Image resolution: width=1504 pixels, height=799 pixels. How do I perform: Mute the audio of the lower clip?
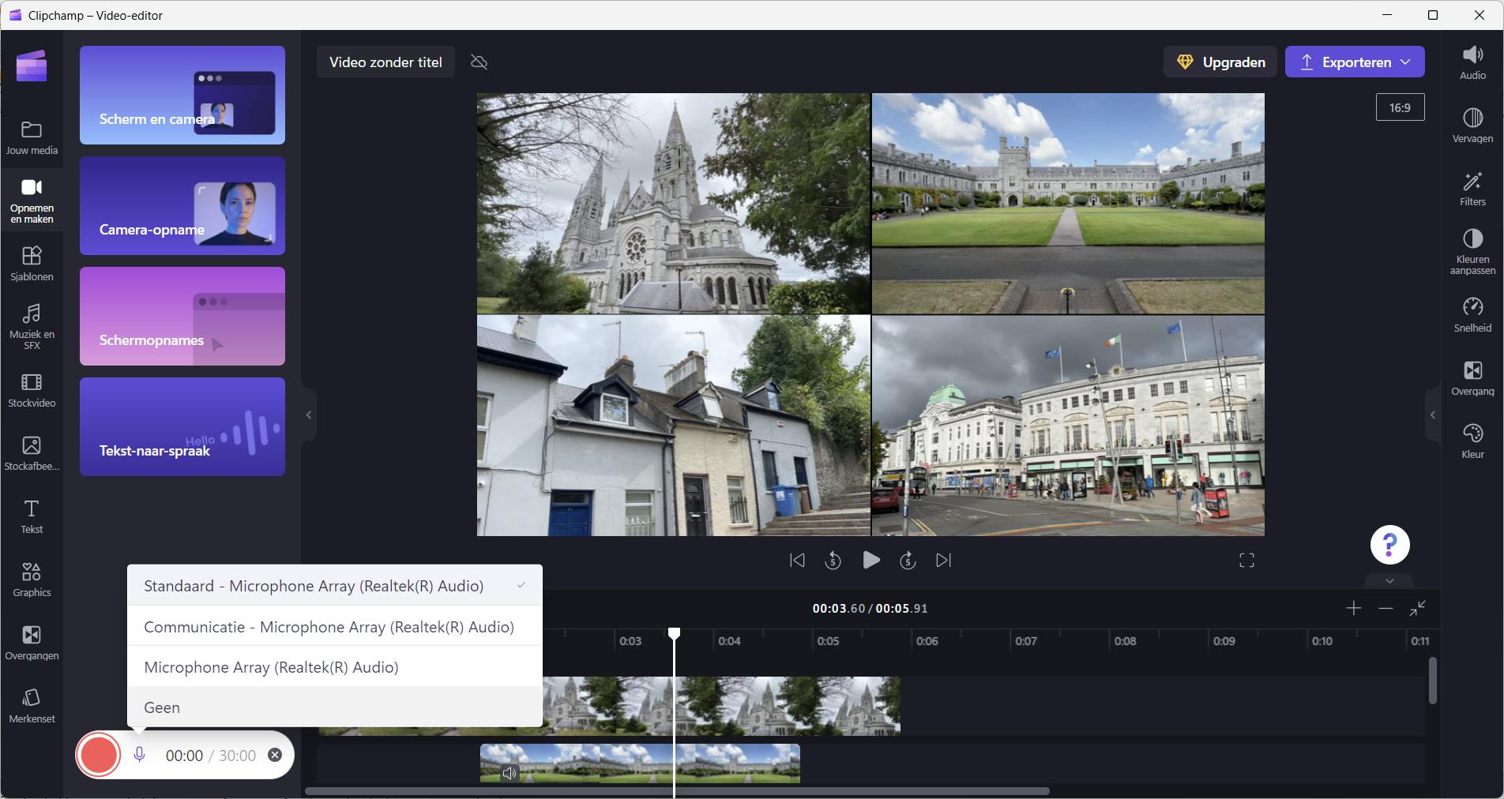click(509, 774)
